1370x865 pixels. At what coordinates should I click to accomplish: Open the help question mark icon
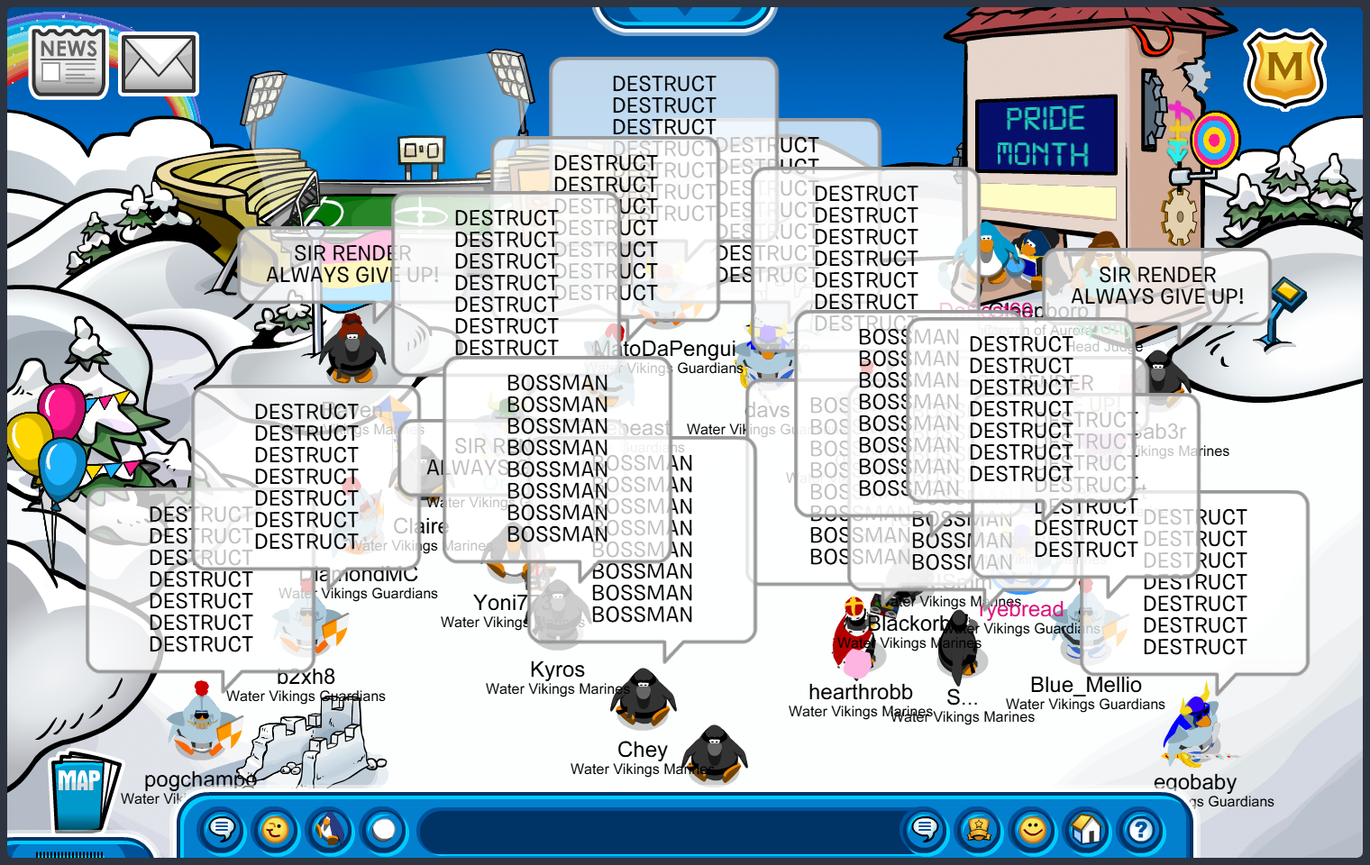[1141, 829]
